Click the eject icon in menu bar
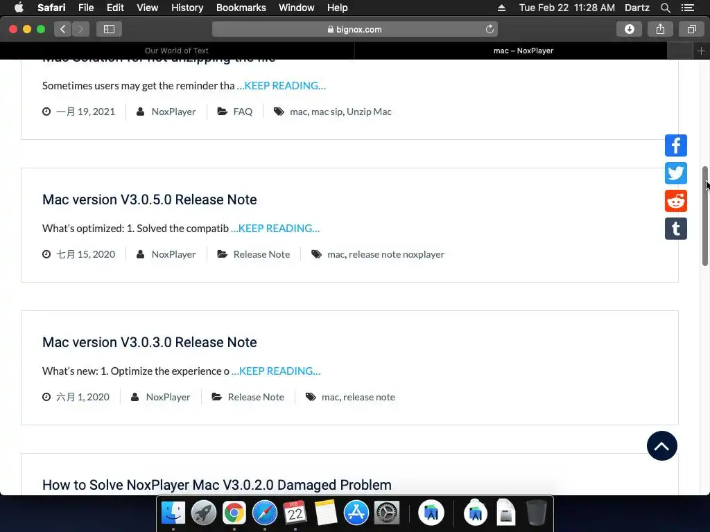Viewport: 710px width, 532px height. (x=501, y=8)
